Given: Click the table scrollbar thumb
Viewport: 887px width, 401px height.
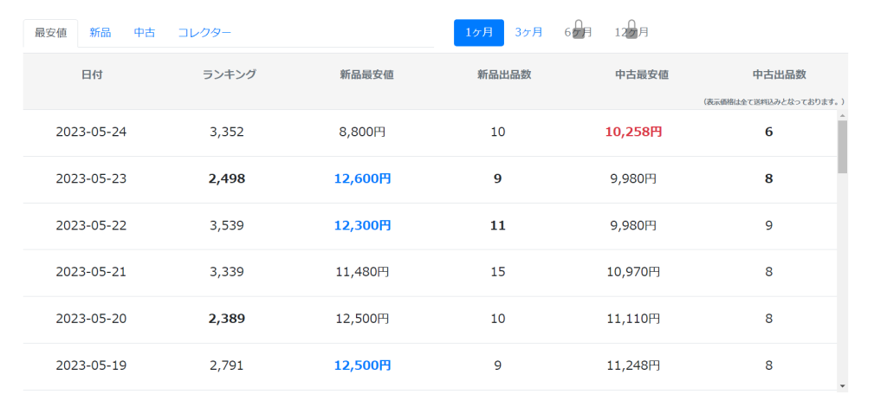Looking at the screenshot, I should pyautogui.click(x=842, y=146).
